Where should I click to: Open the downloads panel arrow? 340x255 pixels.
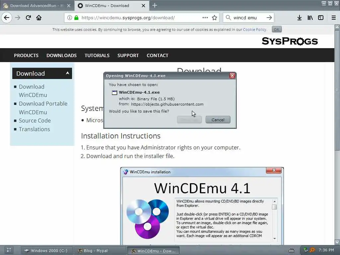click(x=299, y=18)
